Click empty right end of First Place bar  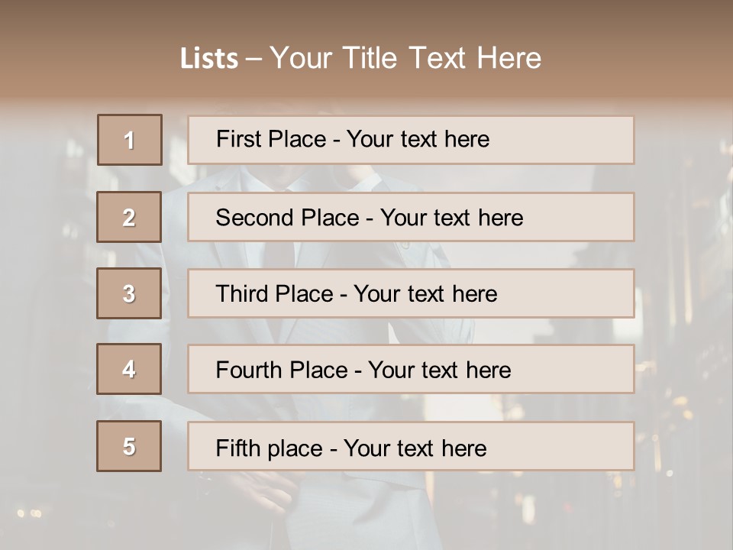click(x=580, y=140)
